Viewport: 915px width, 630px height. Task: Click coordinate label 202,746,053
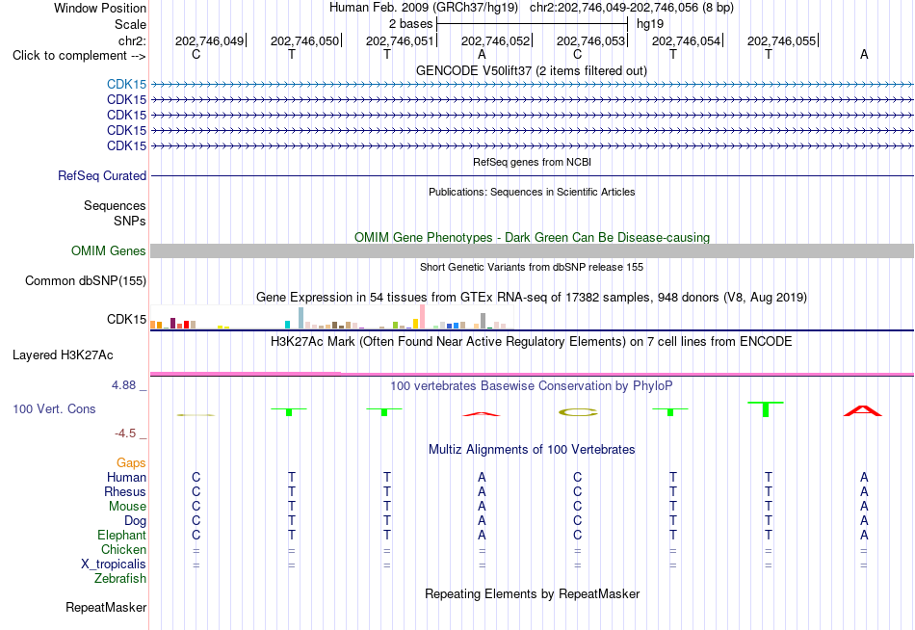590,40
